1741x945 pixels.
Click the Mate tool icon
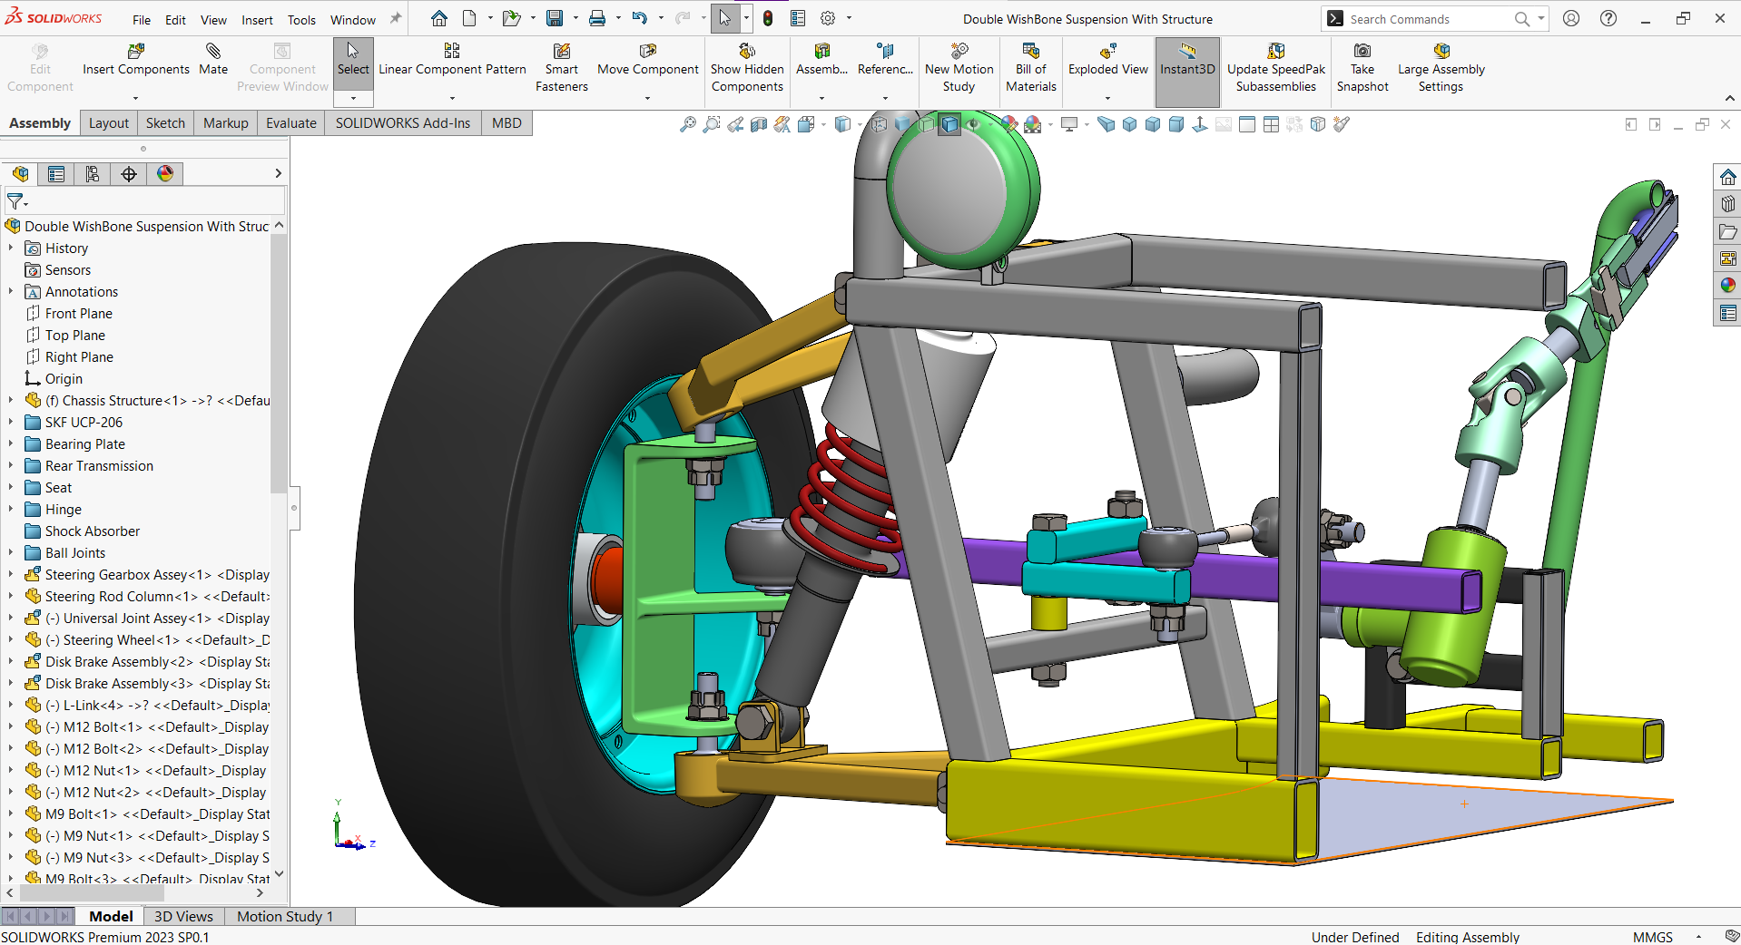click(x=213, y=52)
